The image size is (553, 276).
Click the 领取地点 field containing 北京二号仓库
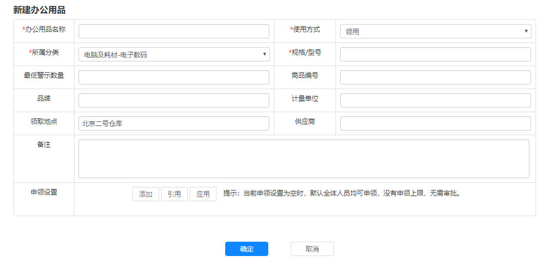173,123
